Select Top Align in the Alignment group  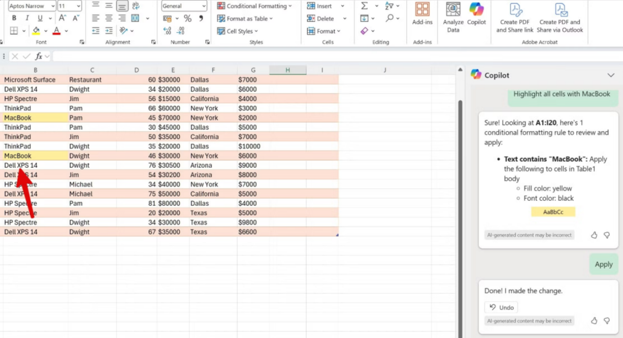point(96,6)
